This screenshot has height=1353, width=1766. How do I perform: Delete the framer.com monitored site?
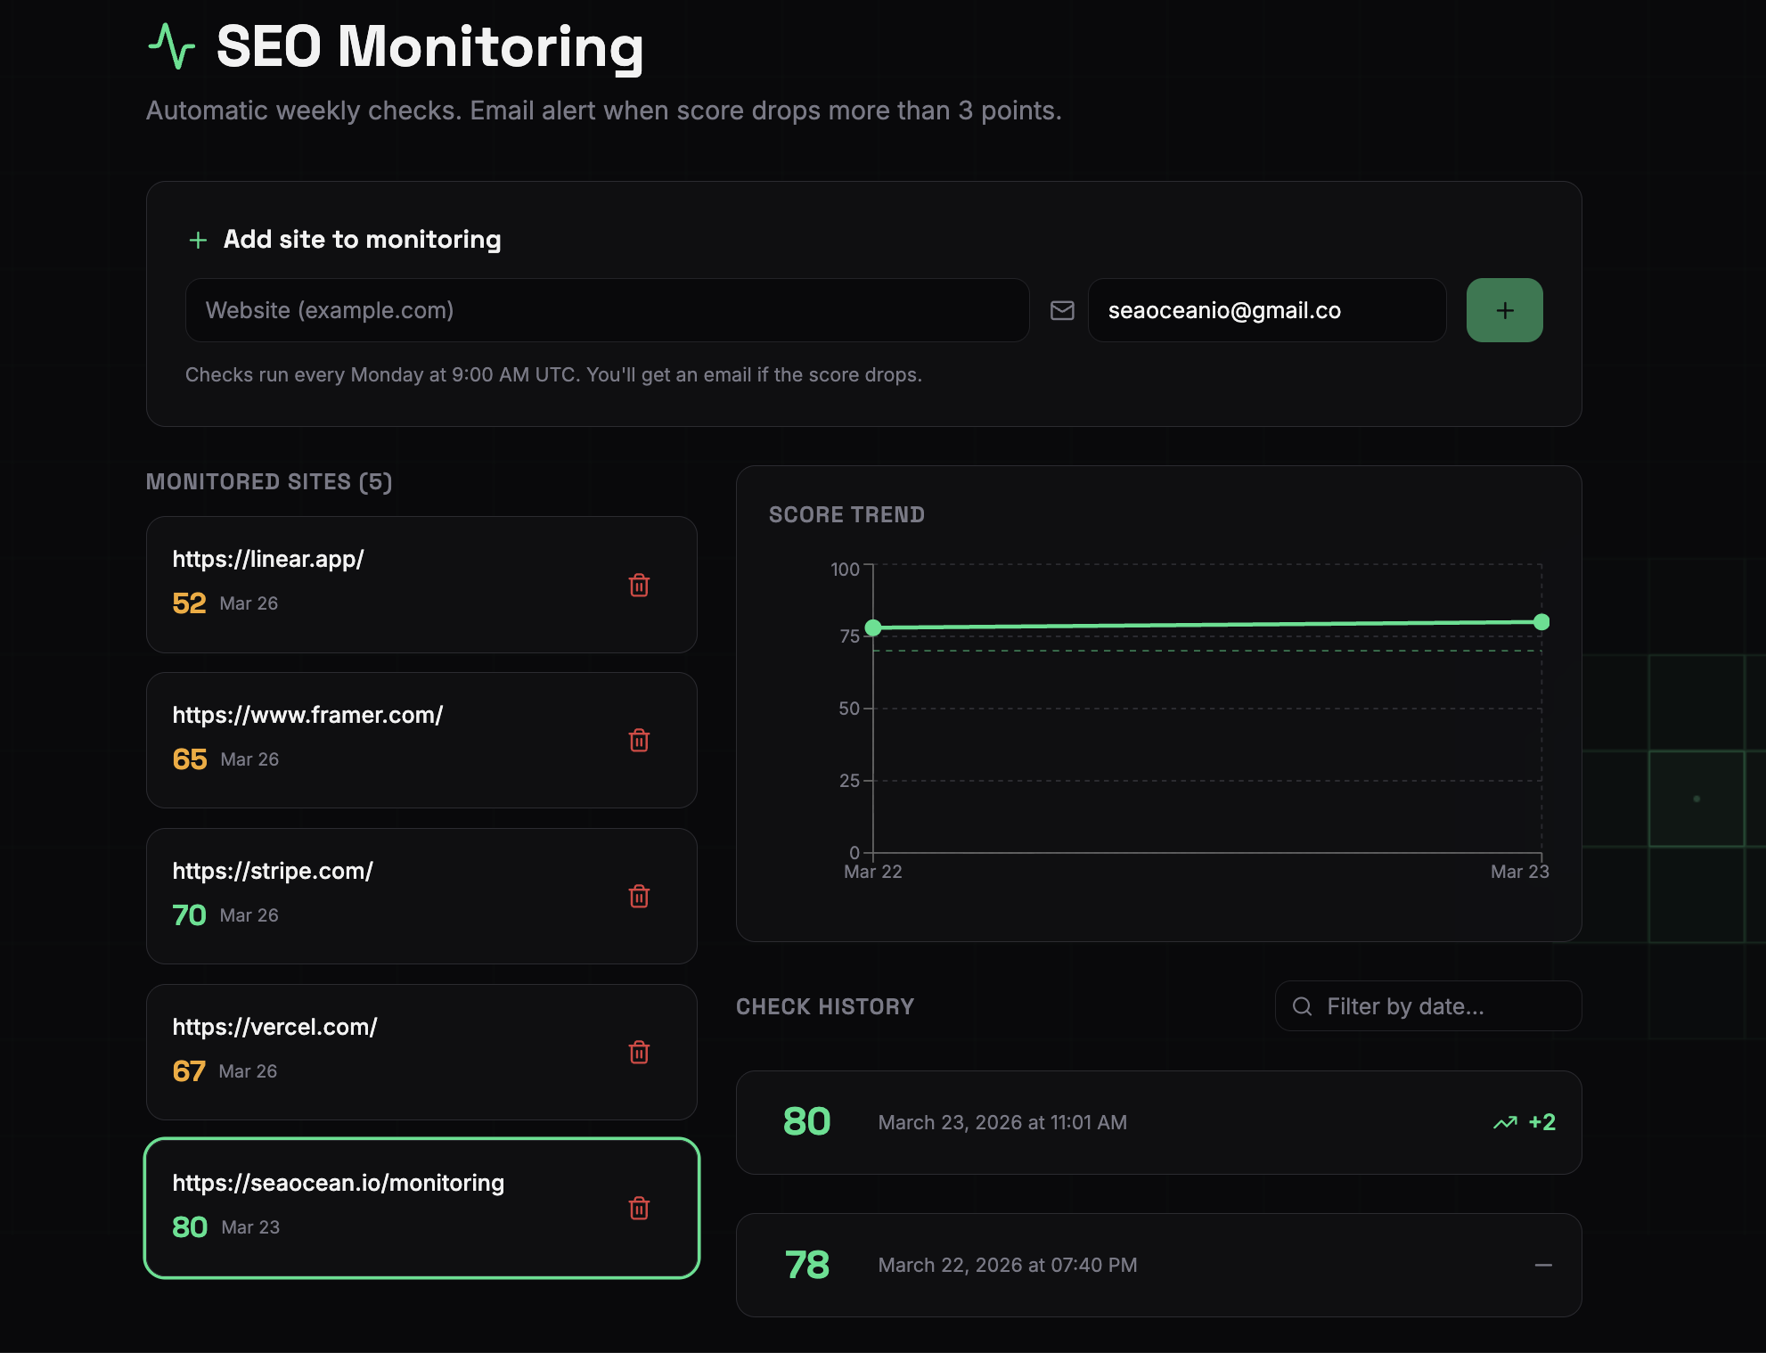point(639,740)
